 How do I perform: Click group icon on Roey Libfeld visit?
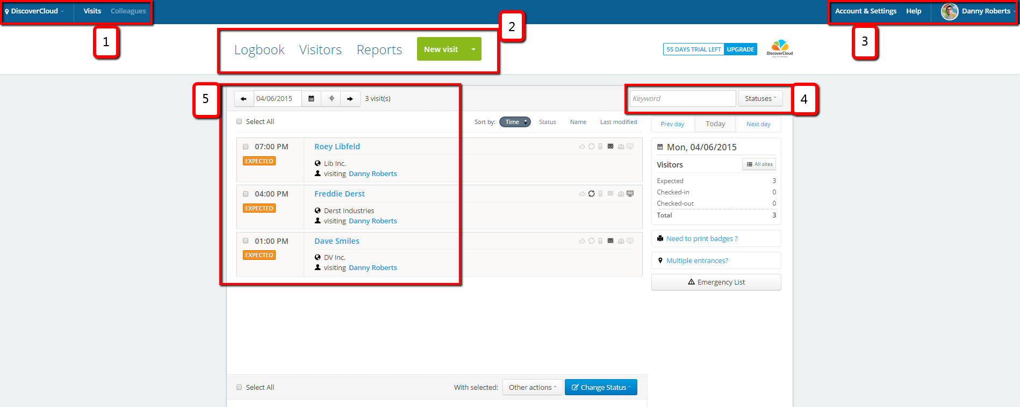tap(621, 147)
